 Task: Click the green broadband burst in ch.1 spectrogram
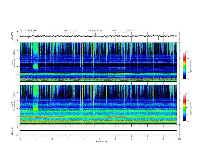point(35,56)
